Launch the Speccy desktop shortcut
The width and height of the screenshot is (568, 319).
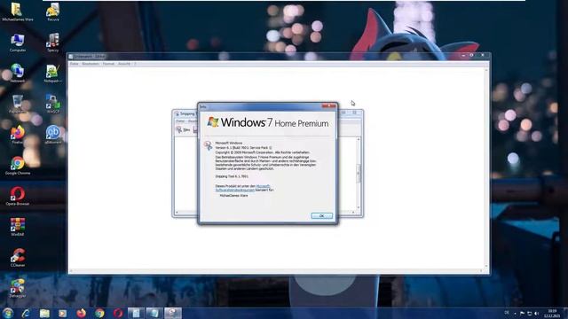53,43
